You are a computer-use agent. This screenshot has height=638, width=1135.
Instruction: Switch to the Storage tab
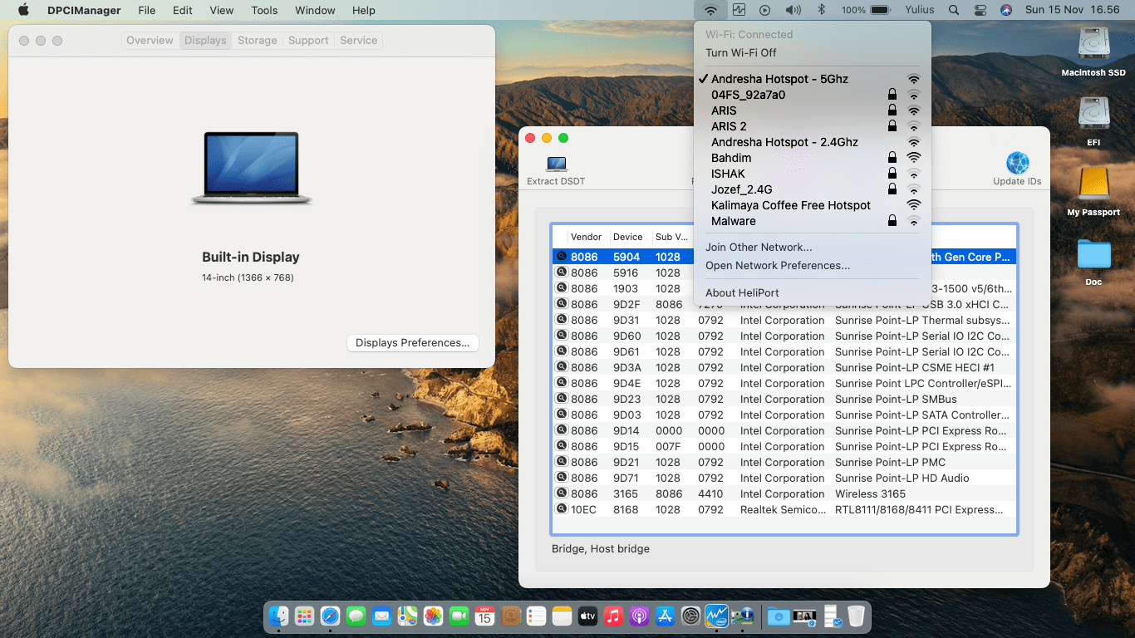pos(257,41)
